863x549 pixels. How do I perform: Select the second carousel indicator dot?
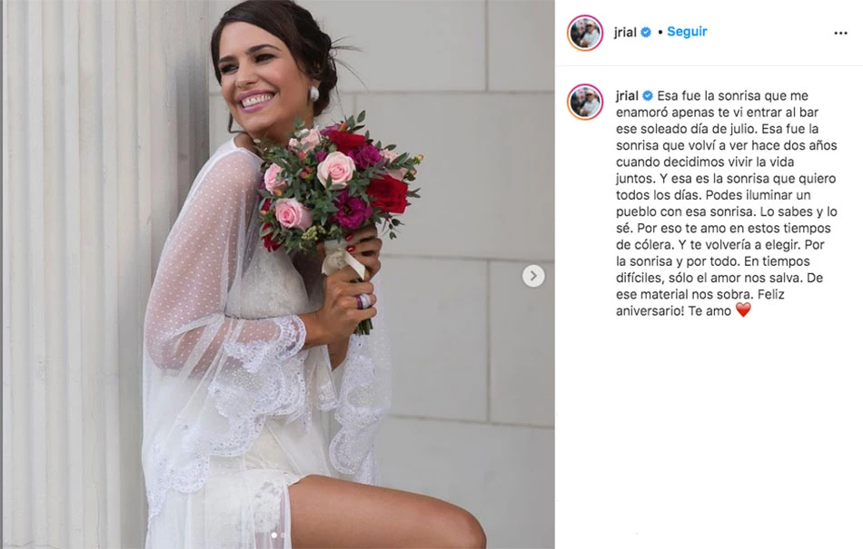(283, 534)
